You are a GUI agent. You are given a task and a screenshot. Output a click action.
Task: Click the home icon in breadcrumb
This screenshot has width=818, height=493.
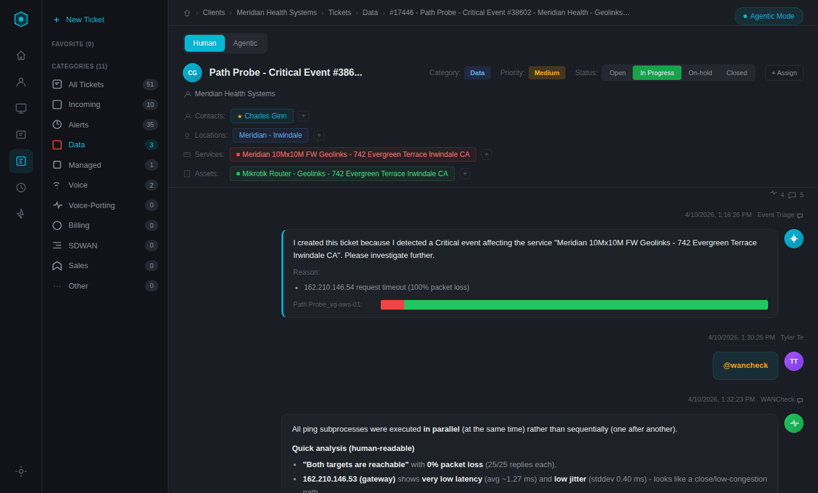187,13
